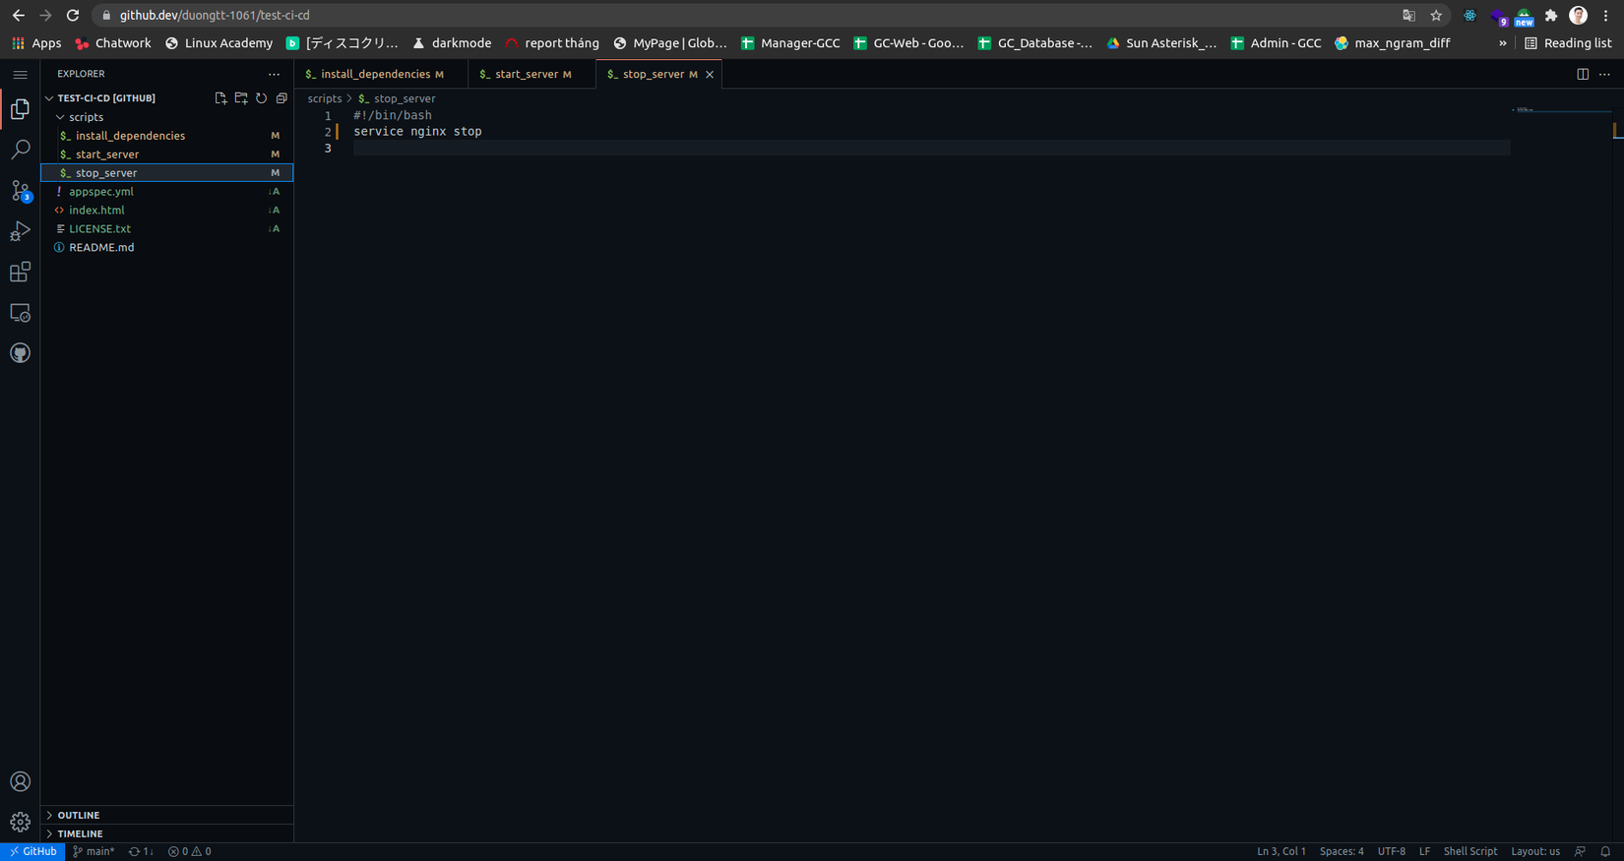
Task: Go to line via Ln 3, Col 1
Action: (x=1281, y=852)
